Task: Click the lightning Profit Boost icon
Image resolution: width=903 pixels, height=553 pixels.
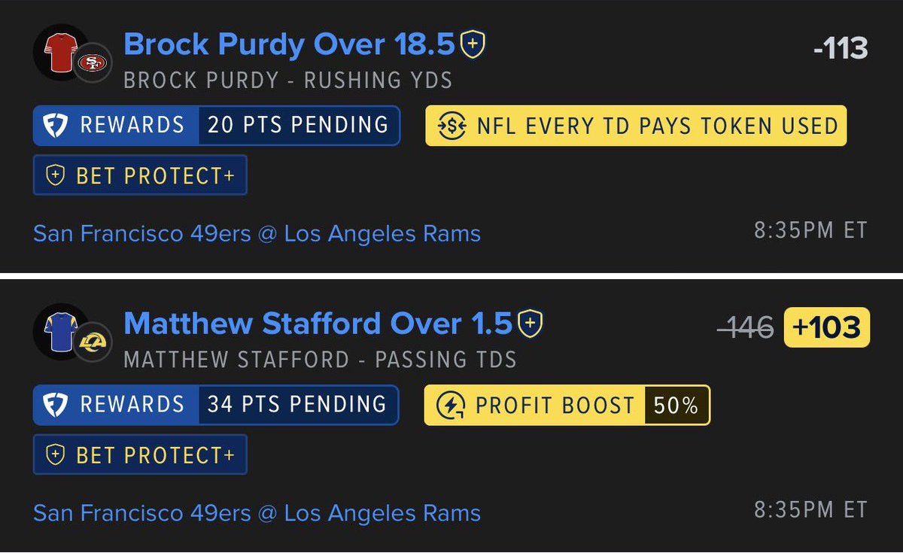Action: 450,406
